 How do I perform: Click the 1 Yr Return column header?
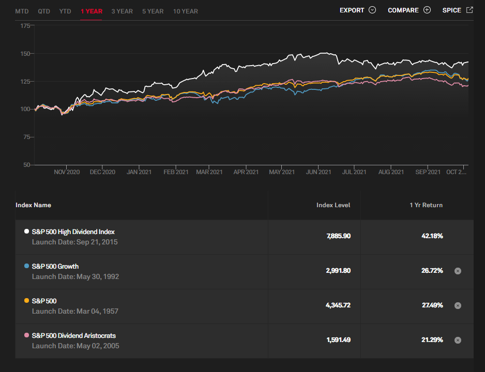click(426, 205)
